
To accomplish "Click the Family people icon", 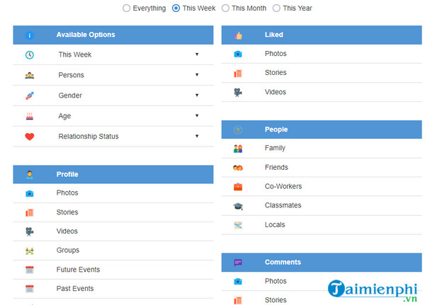I will tap(238, 149).
